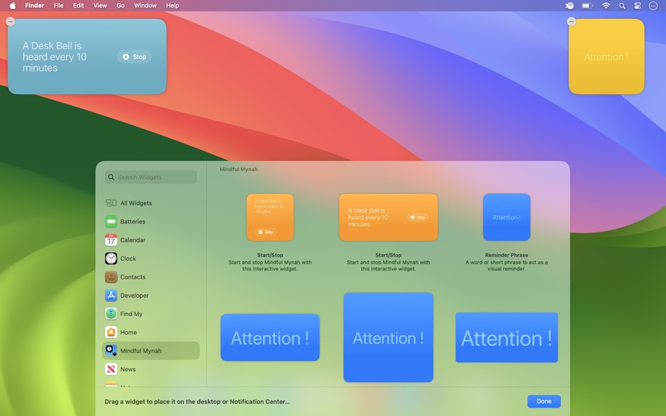Open Control Center icon
Image resolution: width=666 pixels, height=416 pixels.
(x=637, y=6)
